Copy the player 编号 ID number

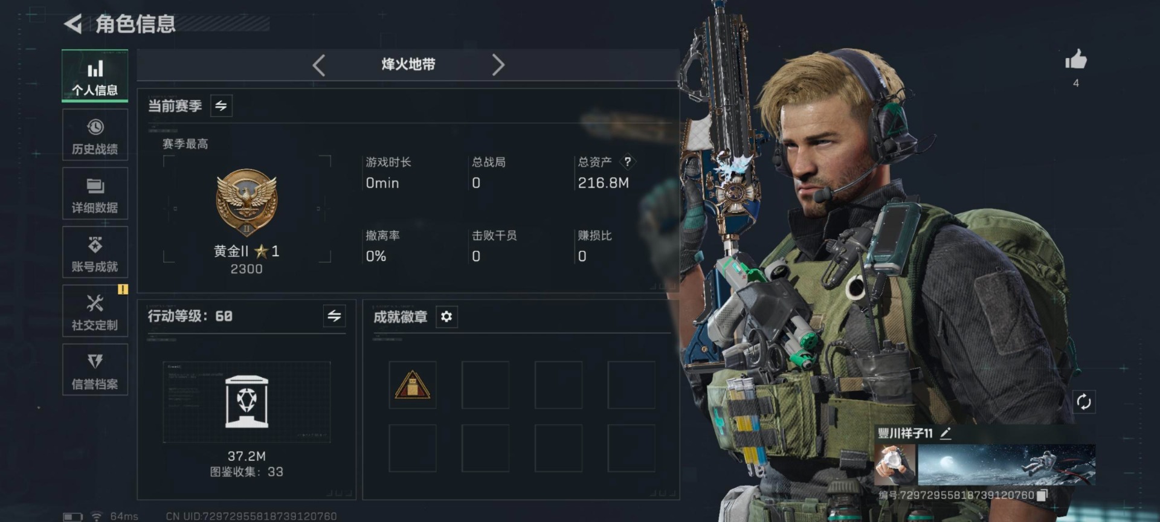click(1042, 495)
